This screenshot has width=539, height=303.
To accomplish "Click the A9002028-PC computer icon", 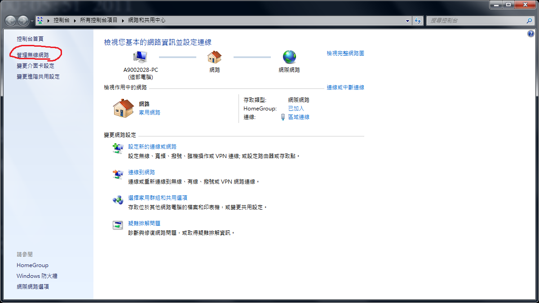I will [x=141, y=57].
